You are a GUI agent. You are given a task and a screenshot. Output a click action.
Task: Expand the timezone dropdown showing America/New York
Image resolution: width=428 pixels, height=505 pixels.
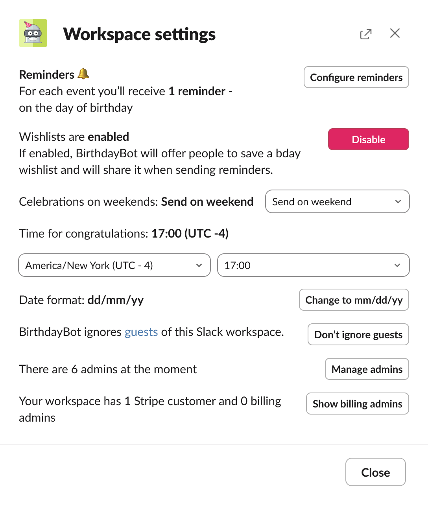pyautogui.click(x=114, y=265)
